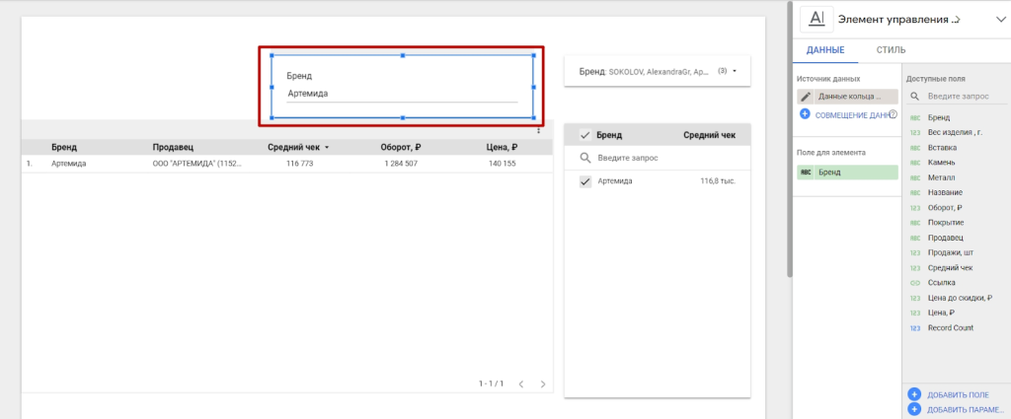Toggle the select-all checkbox next to 'Бренд'
The image size is (1011, 419).
point(584,135)
